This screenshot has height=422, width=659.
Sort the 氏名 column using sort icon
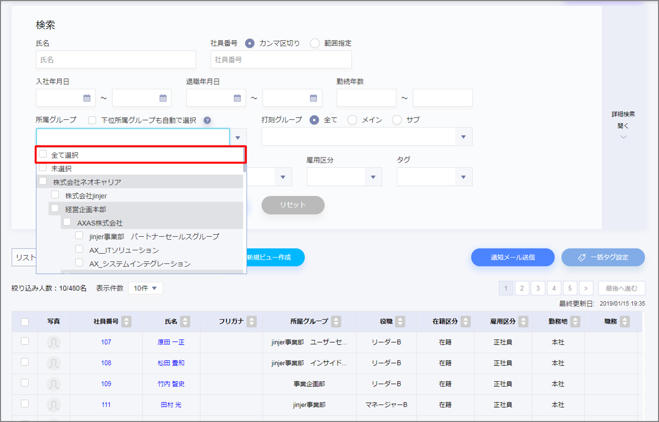185,321
